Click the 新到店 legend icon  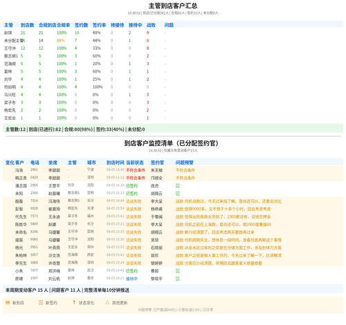tap(8, 302)
